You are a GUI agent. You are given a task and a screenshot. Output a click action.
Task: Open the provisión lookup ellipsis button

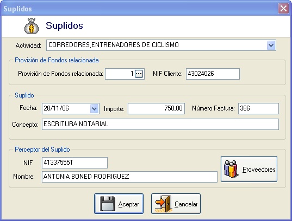click(139, 74)
